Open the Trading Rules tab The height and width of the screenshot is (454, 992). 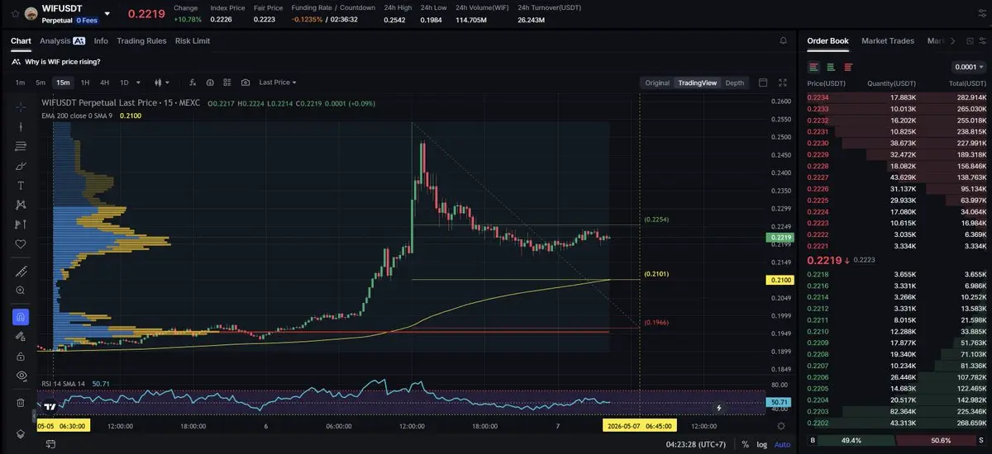point(141,40)
